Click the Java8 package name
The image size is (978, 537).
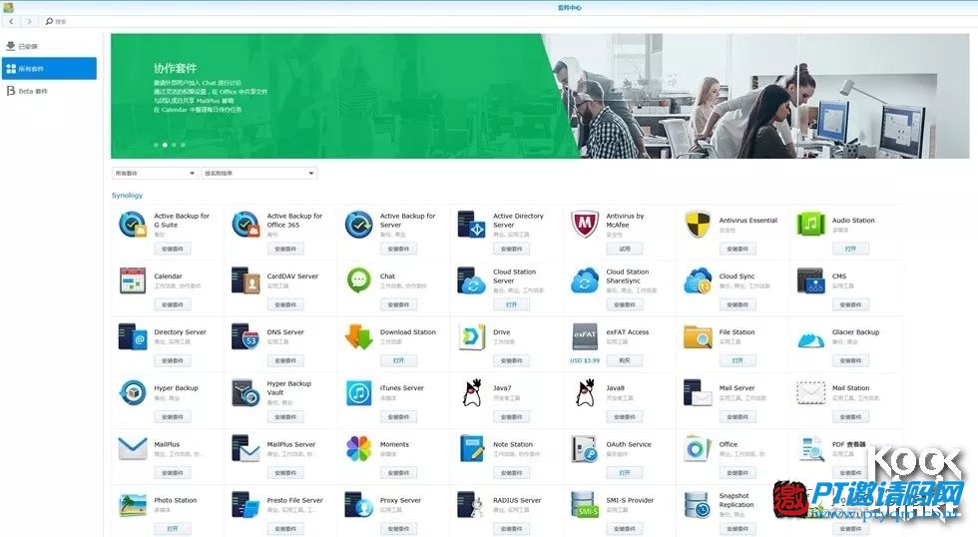(615, 388)
